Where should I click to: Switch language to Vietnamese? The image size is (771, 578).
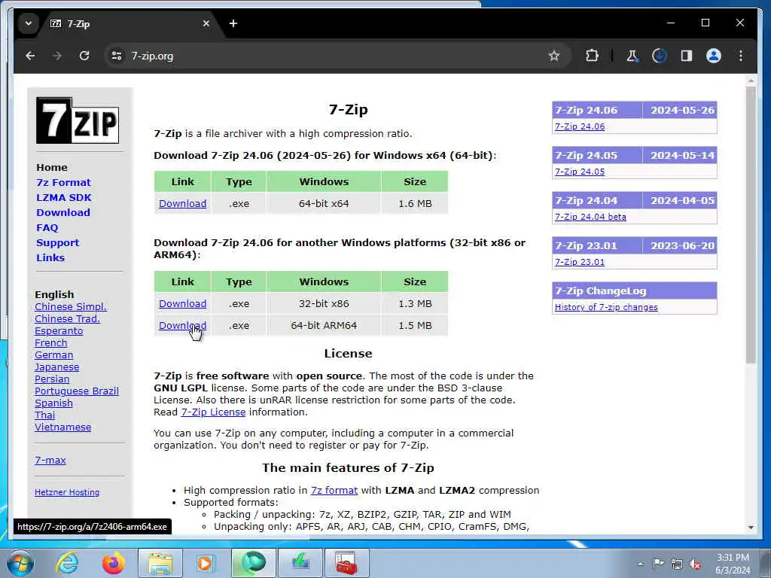point(62,427)
